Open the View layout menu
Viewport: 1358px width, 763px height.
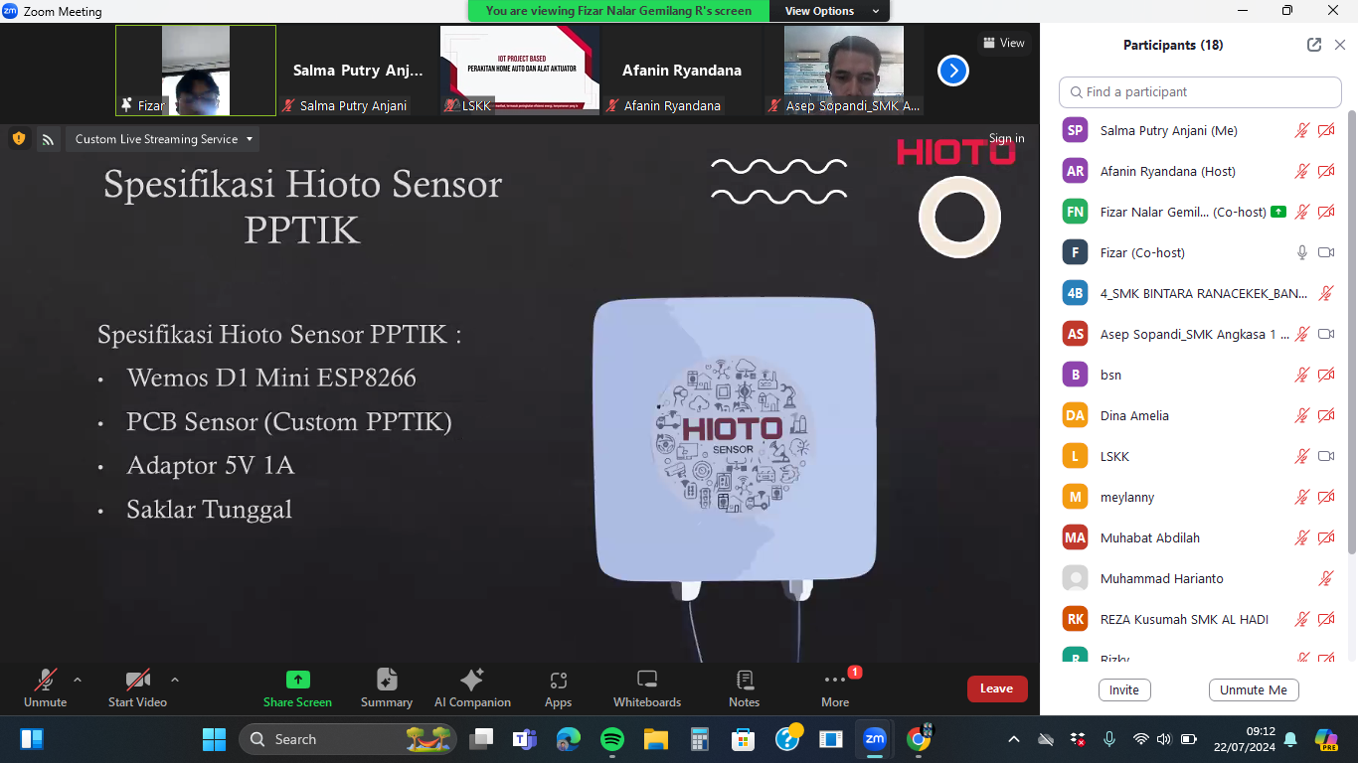(1003, 43)
